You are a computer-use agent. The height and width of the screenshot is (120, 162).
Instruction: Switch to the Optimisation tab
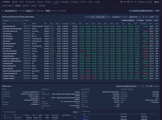[26, 6]
